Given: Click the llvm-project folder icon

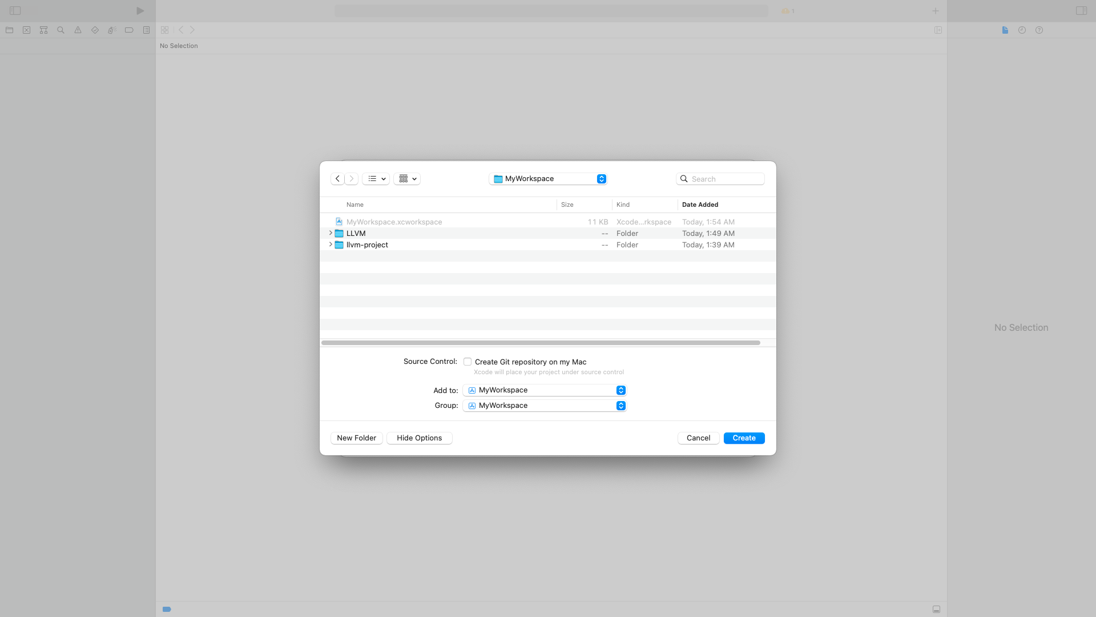Looking at the screenshot, I should pyautogui.click(x=340, y=245).
